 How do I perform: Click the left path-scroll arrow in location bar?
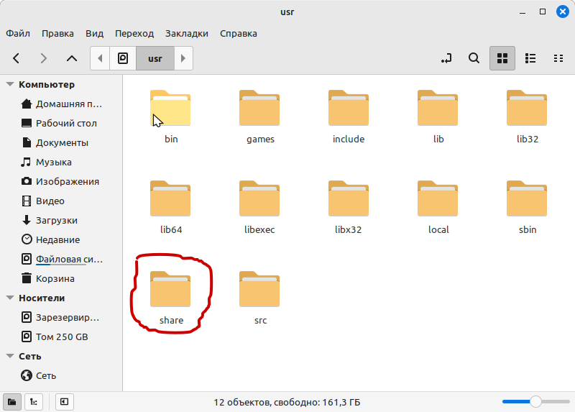(100, 58)
